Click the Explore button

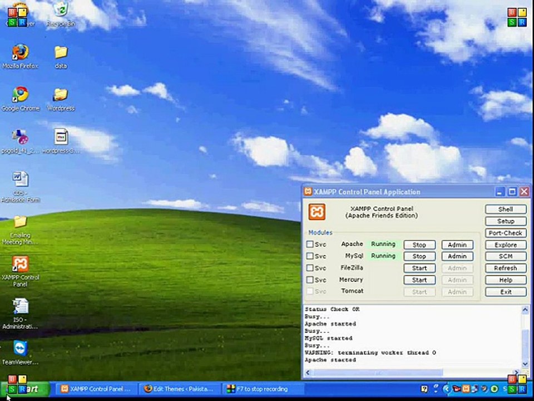(506, 244)
